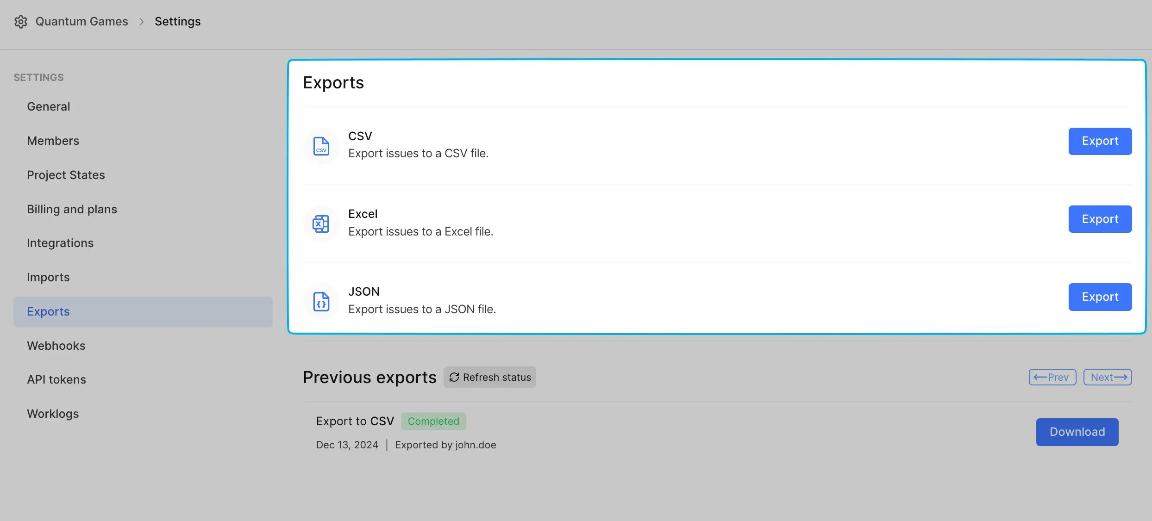Open the Billing and plans section

[72, 209]
